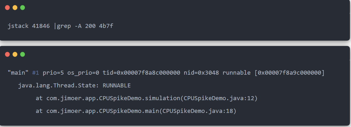Image resolution: width=351 pixels, height=127 pixels.
Task: Click red dot on stack trace block
Action: click(7, 54)
